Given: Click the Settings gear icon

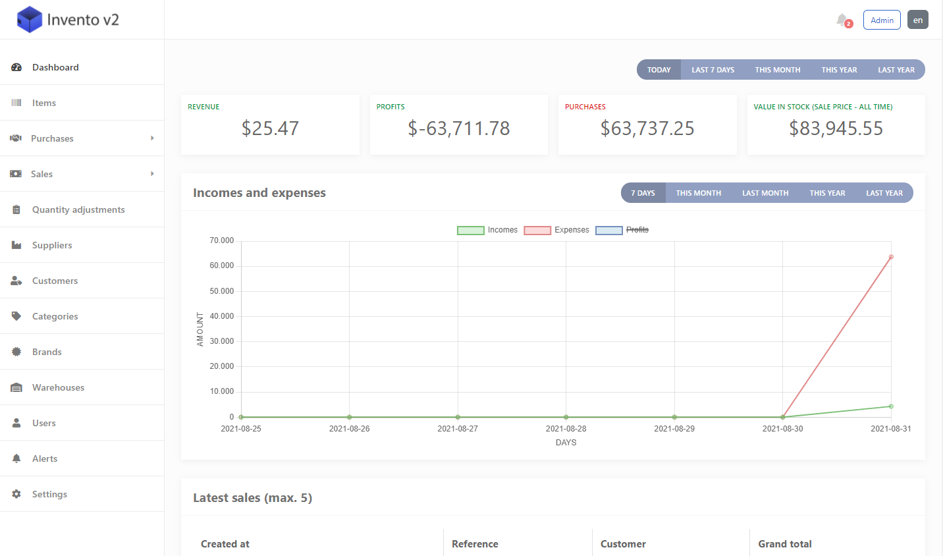Looking at the screenshot, I should click(16, 494).
